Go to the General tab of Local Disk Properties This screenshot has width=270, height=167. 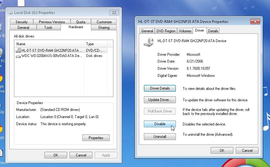pyautogui.click(x=23, y=28)
